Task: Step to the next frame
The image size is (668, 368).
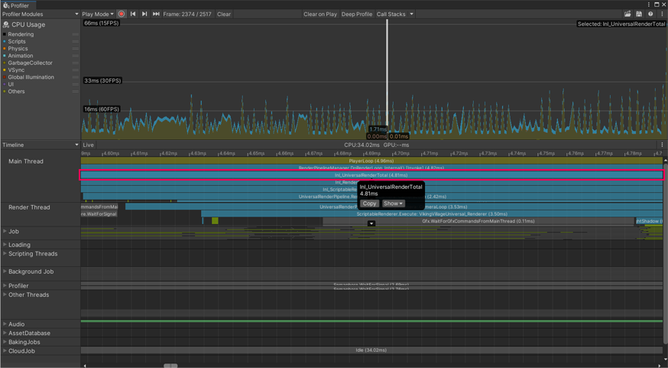Action: [x=144, y=14]
